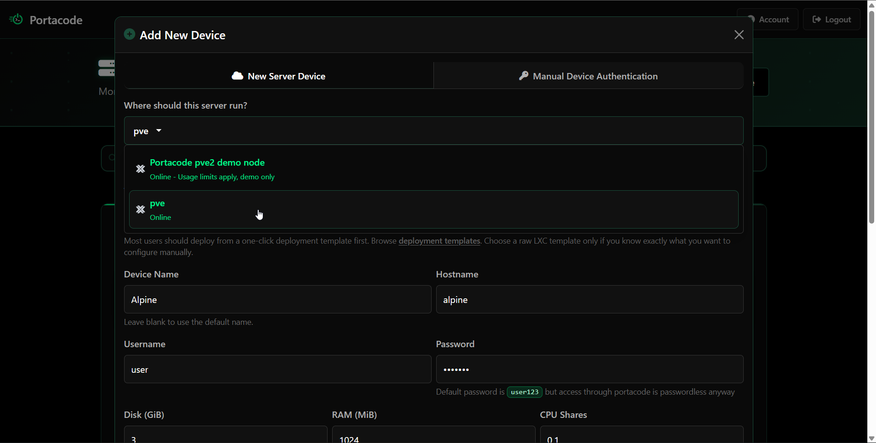This screenshot has width=876, height=443.
Task: Click the person icon on the Account button
Action: point(752,19)
